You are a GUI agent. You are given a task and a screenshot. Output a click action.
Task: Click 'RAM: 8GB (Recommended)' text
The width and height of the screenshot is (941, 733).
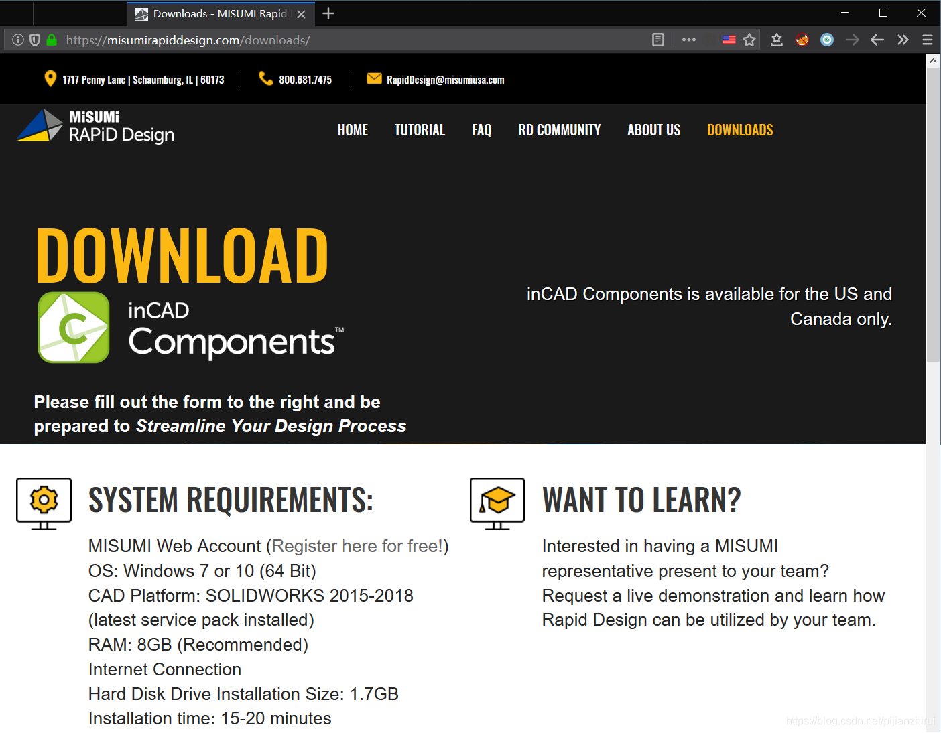pyautogui.click(x=198, y=645)
